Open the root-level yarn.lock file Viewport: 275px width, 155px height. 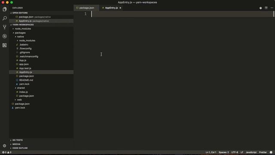[x=20, y=108]
